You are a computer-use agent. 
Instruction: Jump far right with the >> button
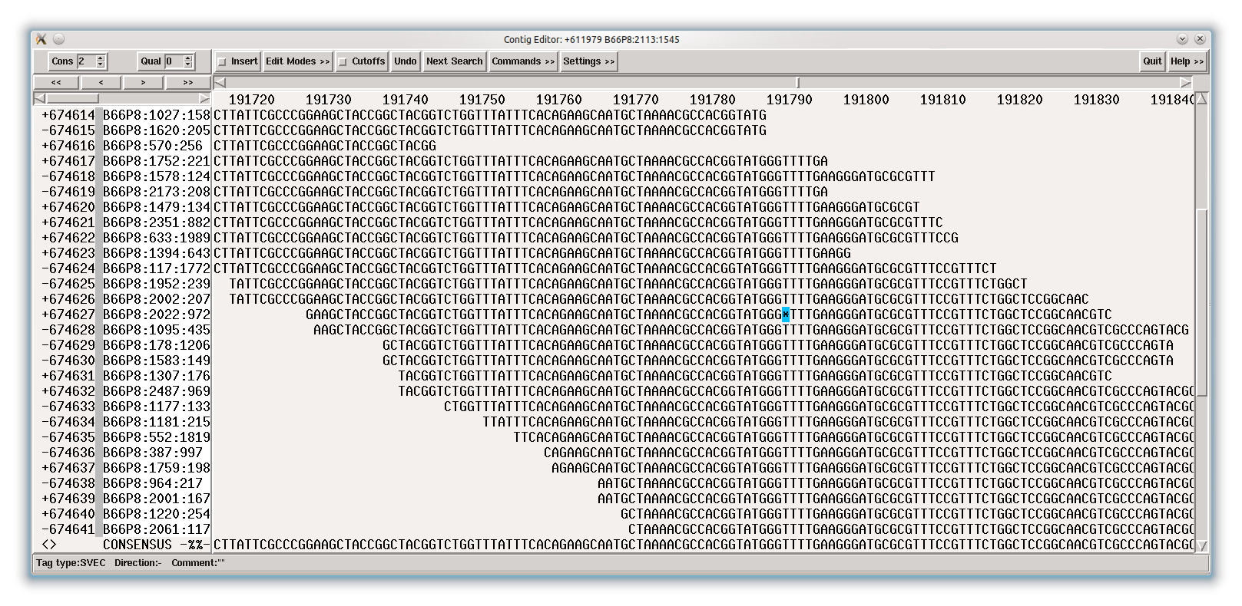(188, 82)
